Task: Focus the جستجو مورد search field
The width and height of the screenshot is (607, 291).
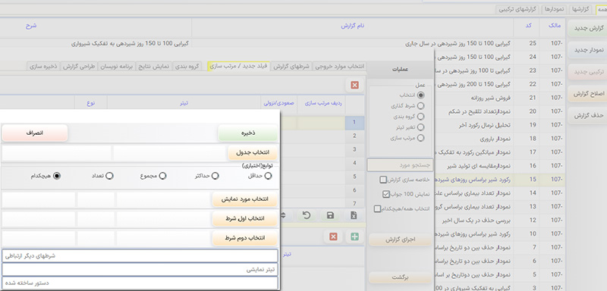Action: coord(401,165)
